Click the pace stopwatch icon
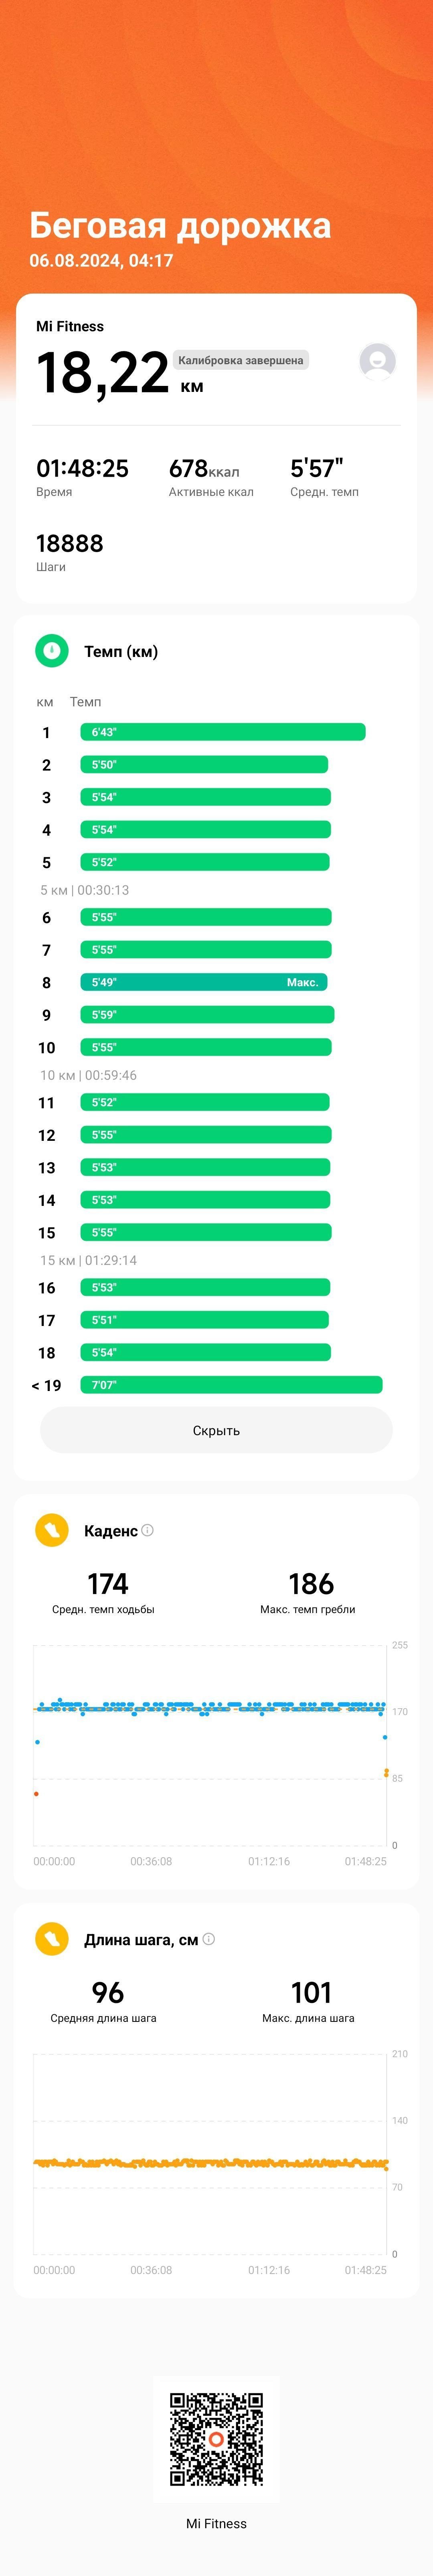 tap(52, 651)
